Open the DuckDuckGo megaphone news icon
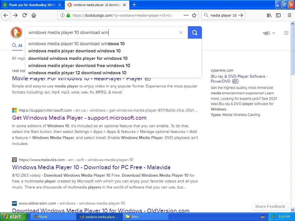The width and height of the screenshot is (295, 221). click(266, 33)
